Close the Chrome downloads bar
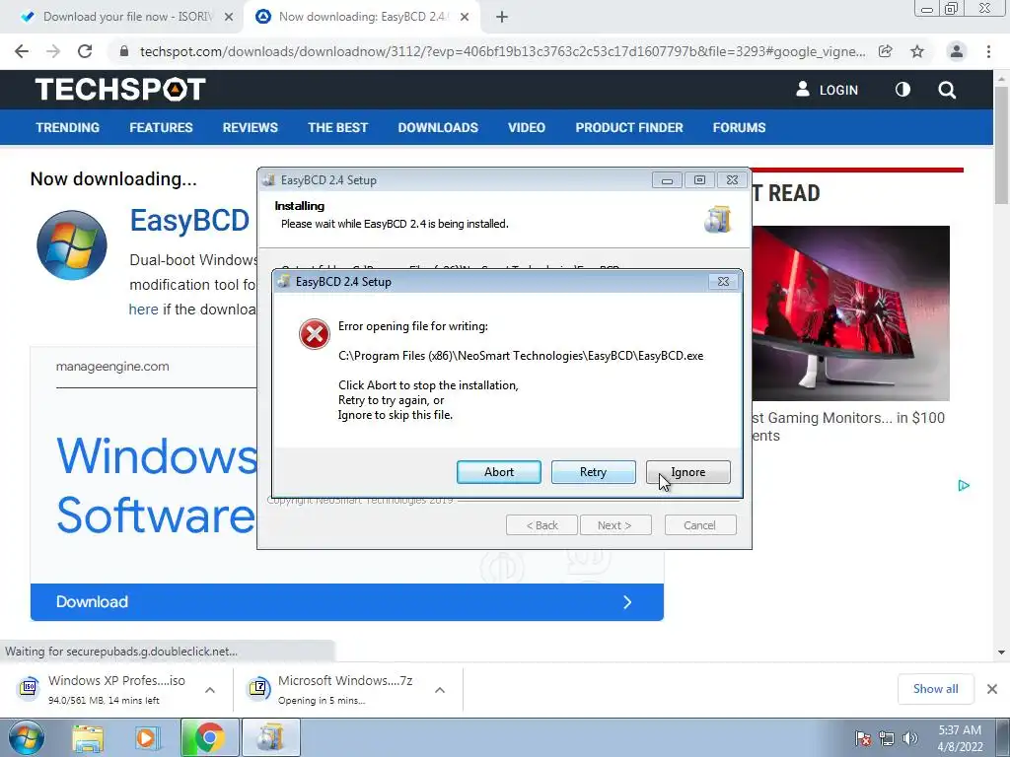 coord(992,689)
